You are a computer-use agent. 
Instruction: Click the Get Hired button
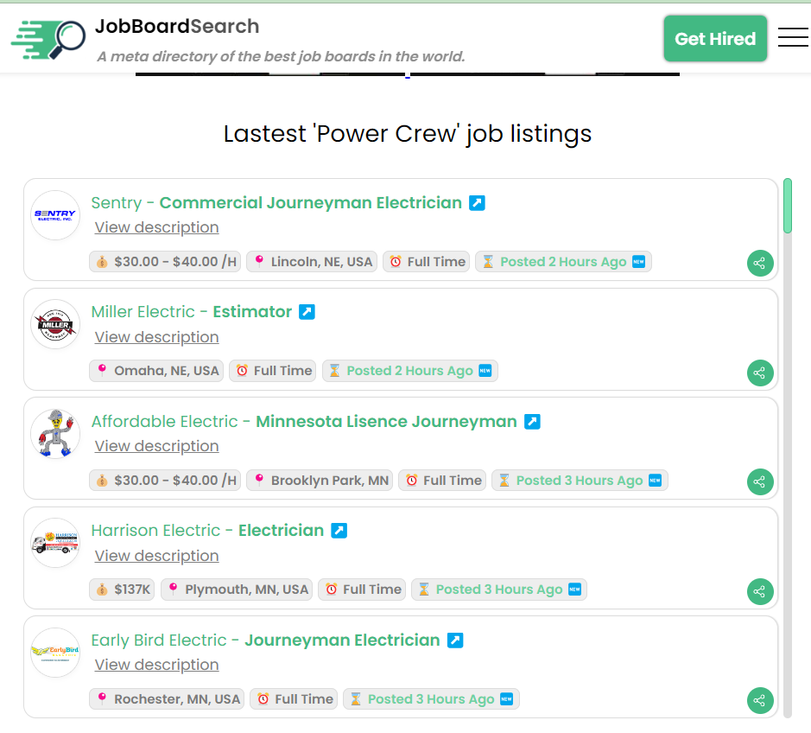pos(715,39)
